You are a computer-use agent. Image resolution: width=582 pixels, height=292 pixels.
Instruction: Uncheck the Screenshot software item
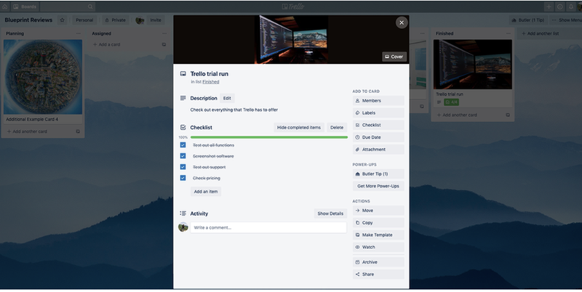click(x=183, y=156)
